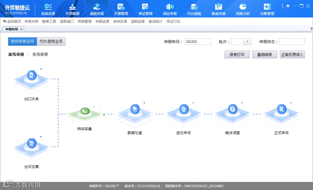Click status bar text 版本号：V3.22.0330(3.4)
The width and height of the screenshot is (313, 190).
(142, 186)
